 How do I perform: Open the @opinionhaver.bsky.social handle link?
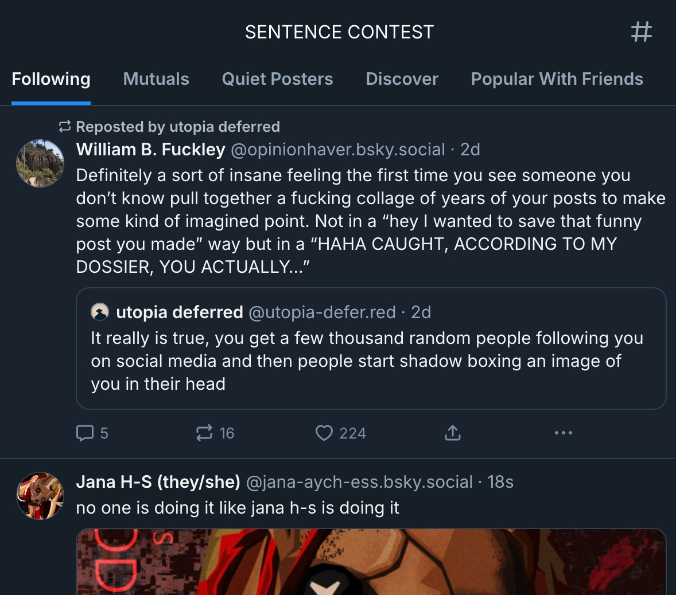click(x=337, y=150)
